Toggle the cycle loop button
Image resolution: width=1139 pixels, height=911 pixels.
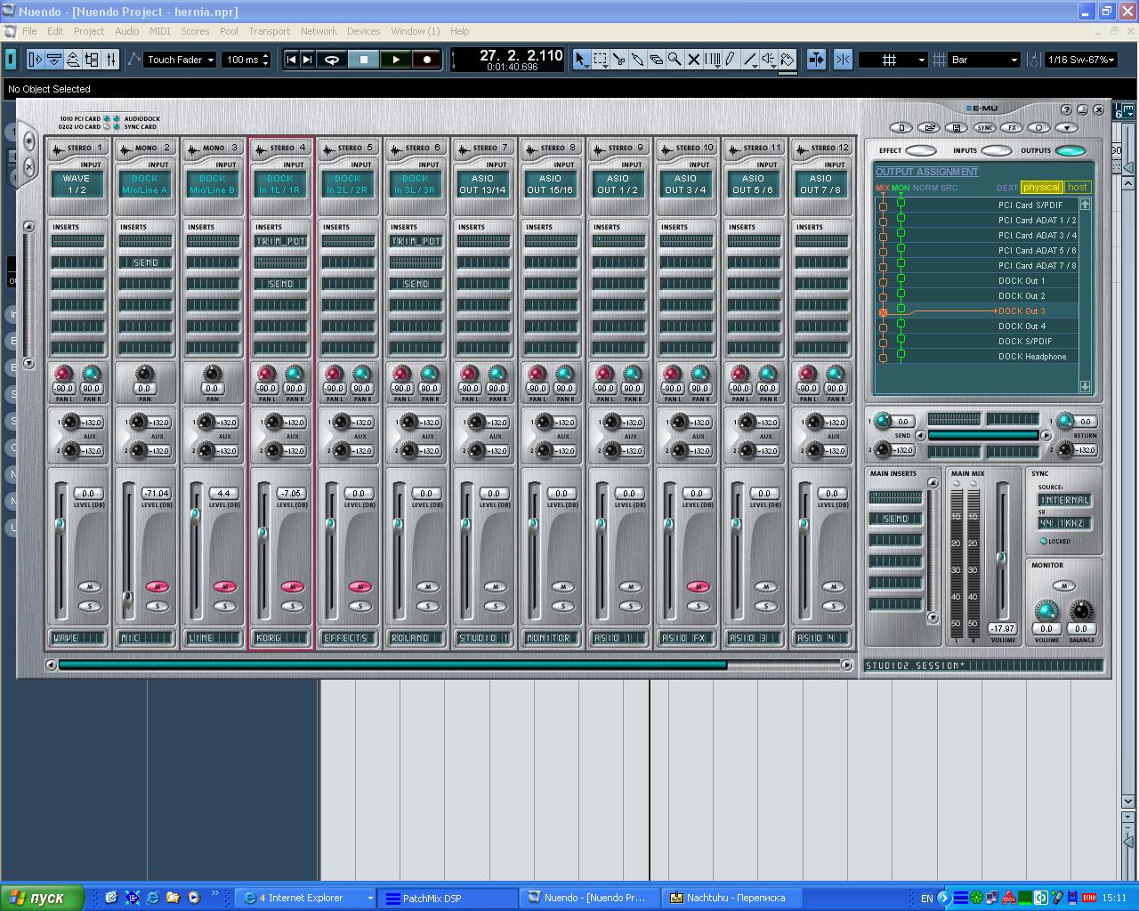pos(332,60)
